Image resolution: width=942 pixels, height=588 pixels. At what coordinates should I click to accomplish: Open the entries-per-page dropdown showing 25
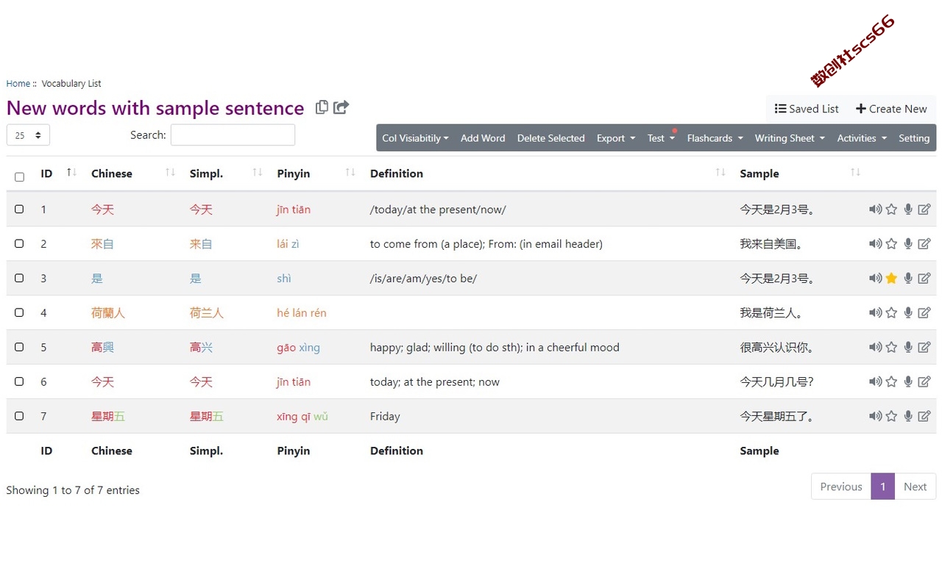[28, 135]
